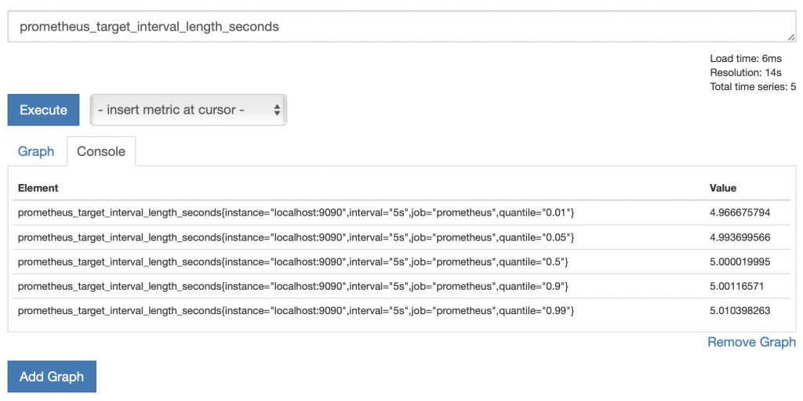Click the value 4.993699566
This screenshot has width=803, height=401.
[740, 237]
